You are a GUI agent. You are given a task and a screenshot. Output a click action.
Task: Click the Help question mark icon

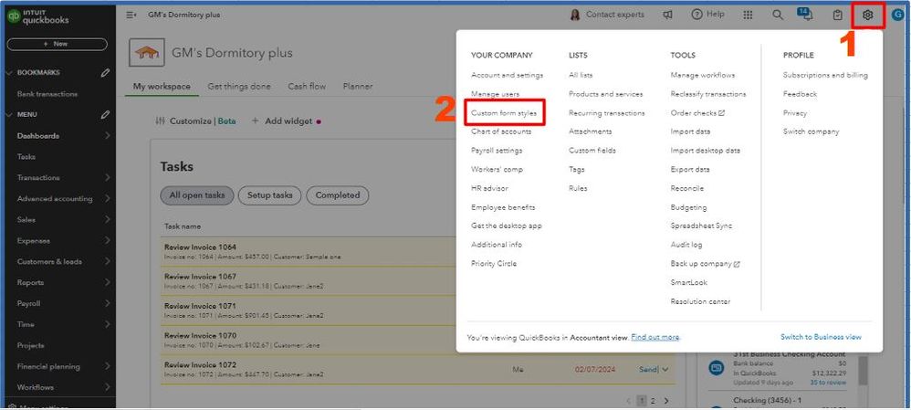click(696, 15)
